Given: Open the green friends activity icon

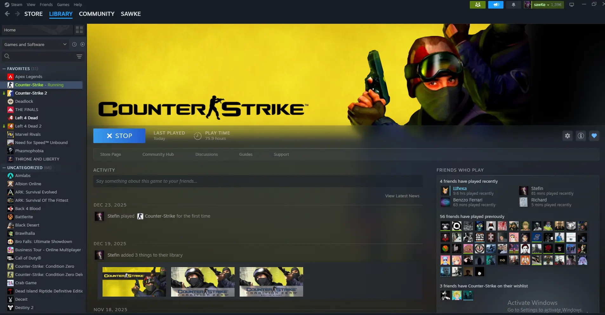Looking at the screenshot, I should coord(477,5).
